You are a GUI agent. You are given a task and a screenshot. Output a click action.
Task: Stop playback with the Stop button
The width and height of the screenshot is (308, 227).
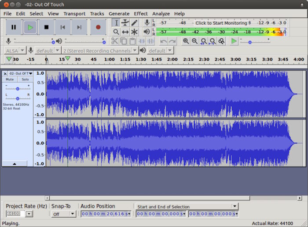[x=46, y=27]
